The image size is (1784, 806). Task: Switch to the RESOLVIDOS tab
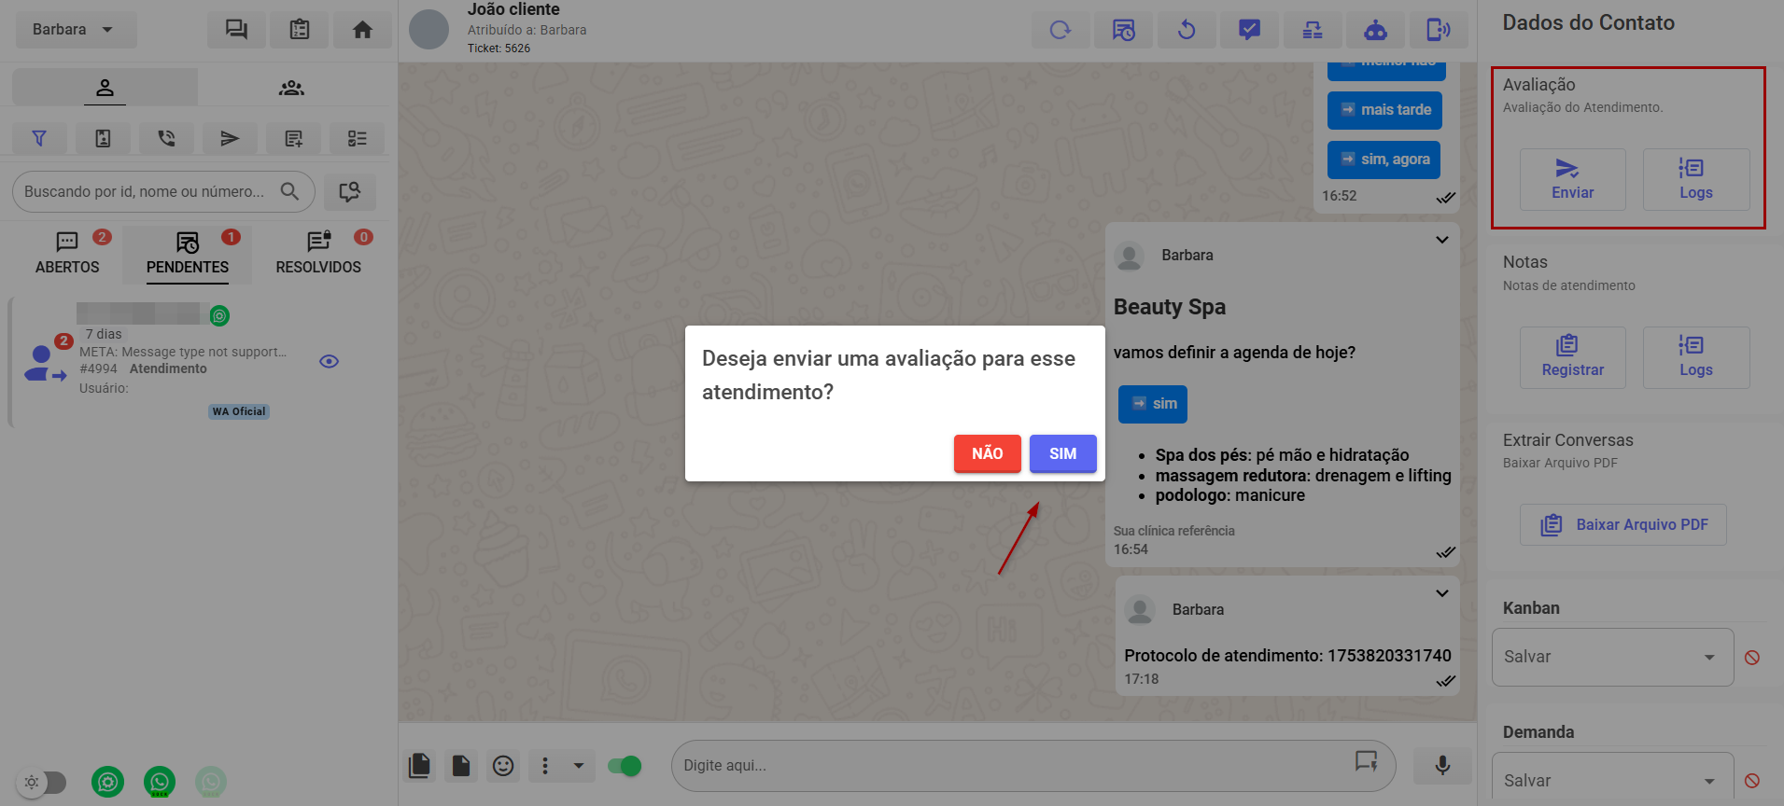coord(318,254)
